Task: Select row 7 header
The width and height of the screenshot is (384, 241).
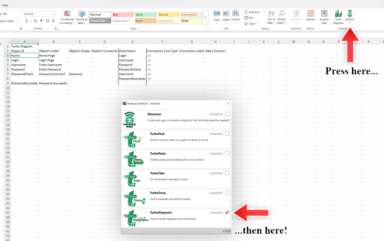Action: (x=8, y=74)
